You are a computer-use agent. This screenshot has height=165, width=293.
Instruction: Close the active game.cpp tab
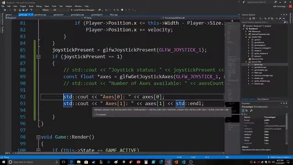[x=32, y=15]
